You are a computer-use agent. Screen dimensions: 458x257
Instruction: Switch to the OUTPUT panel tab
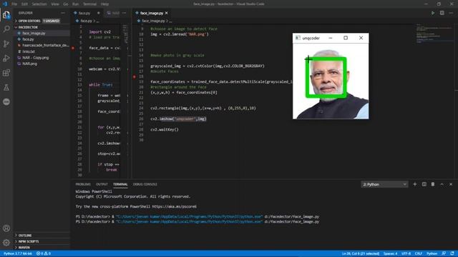(102, 184)
